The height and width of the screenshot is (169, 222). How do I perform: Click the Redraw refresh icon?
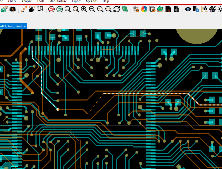coord(117,9)
